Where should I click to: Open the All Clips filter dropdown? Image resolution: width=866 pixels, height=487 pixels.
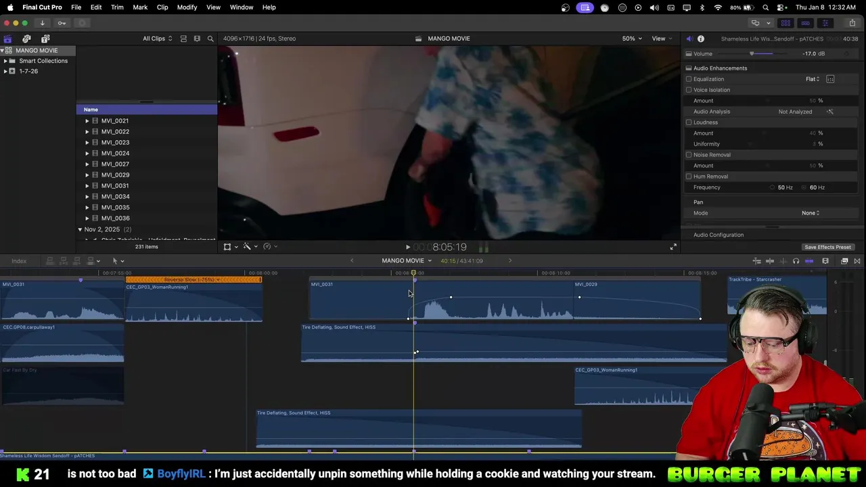pos(157,39)
